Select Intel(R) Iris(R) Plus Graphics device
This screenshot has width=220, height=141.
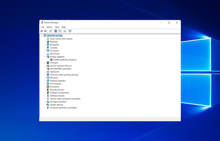[65, 60]
